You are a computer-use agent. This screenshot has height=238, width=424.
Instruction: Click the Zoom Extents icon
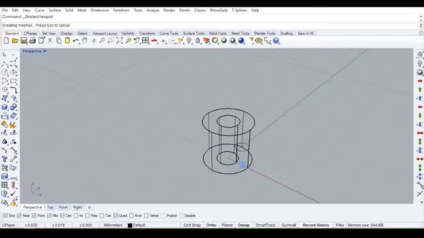click(x=119, y=41)
